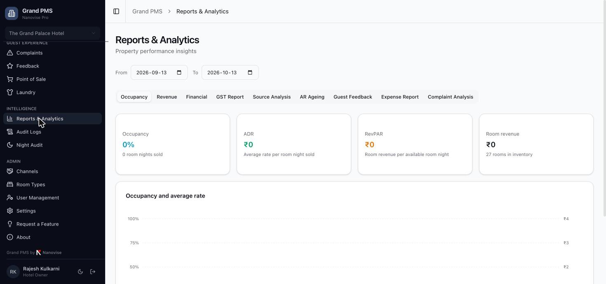Open the About page
The image size is (606, 284).
[x=52, y=237]
